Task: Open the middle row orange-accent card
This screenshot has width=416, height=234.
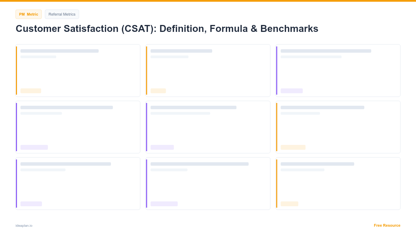Action: (x=338, y=127)
